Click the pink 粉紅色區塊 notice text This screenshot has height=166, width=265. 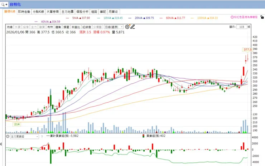(x=246, y=17)
